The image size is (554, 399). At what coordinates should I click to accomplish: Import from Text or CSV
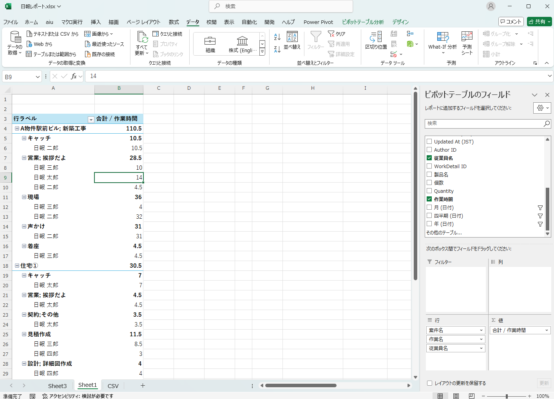tap(52, 34)
